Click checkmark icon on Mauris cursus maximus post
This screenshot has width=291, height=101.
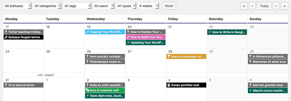pyautogui.click(x=250, y=90)
